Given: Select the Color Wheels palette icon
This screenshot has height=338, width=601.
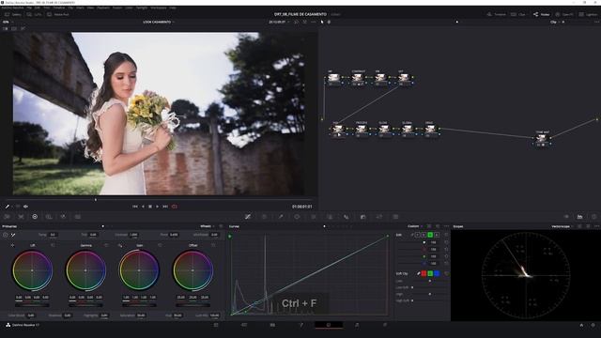Looking at the screenshot, I should [x=35, y=217].
